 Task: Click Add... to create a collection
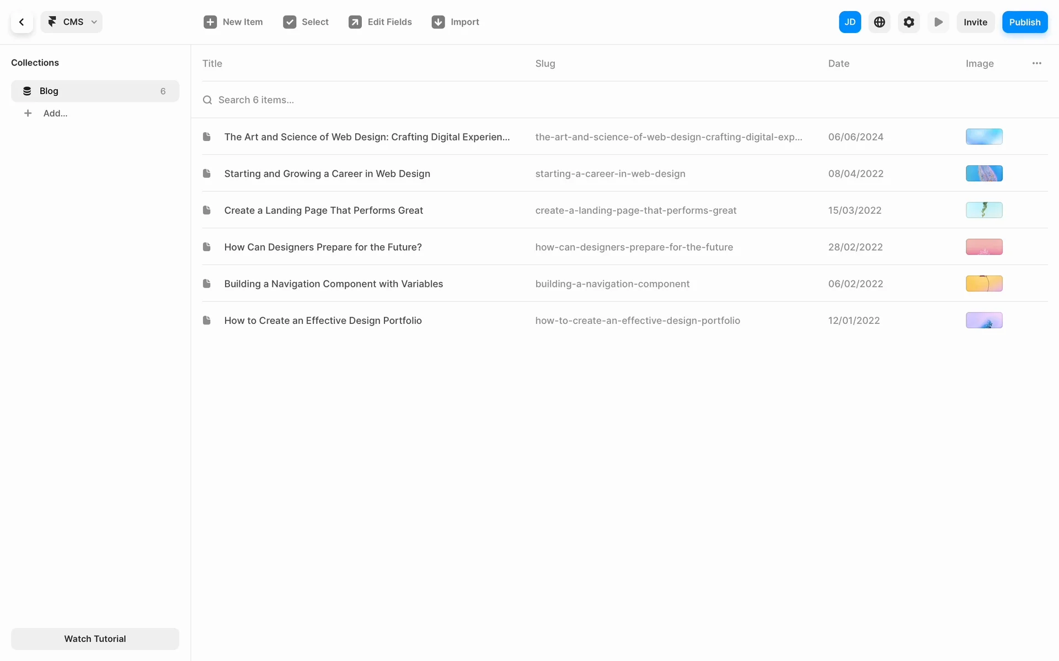(x=55, y=113)
